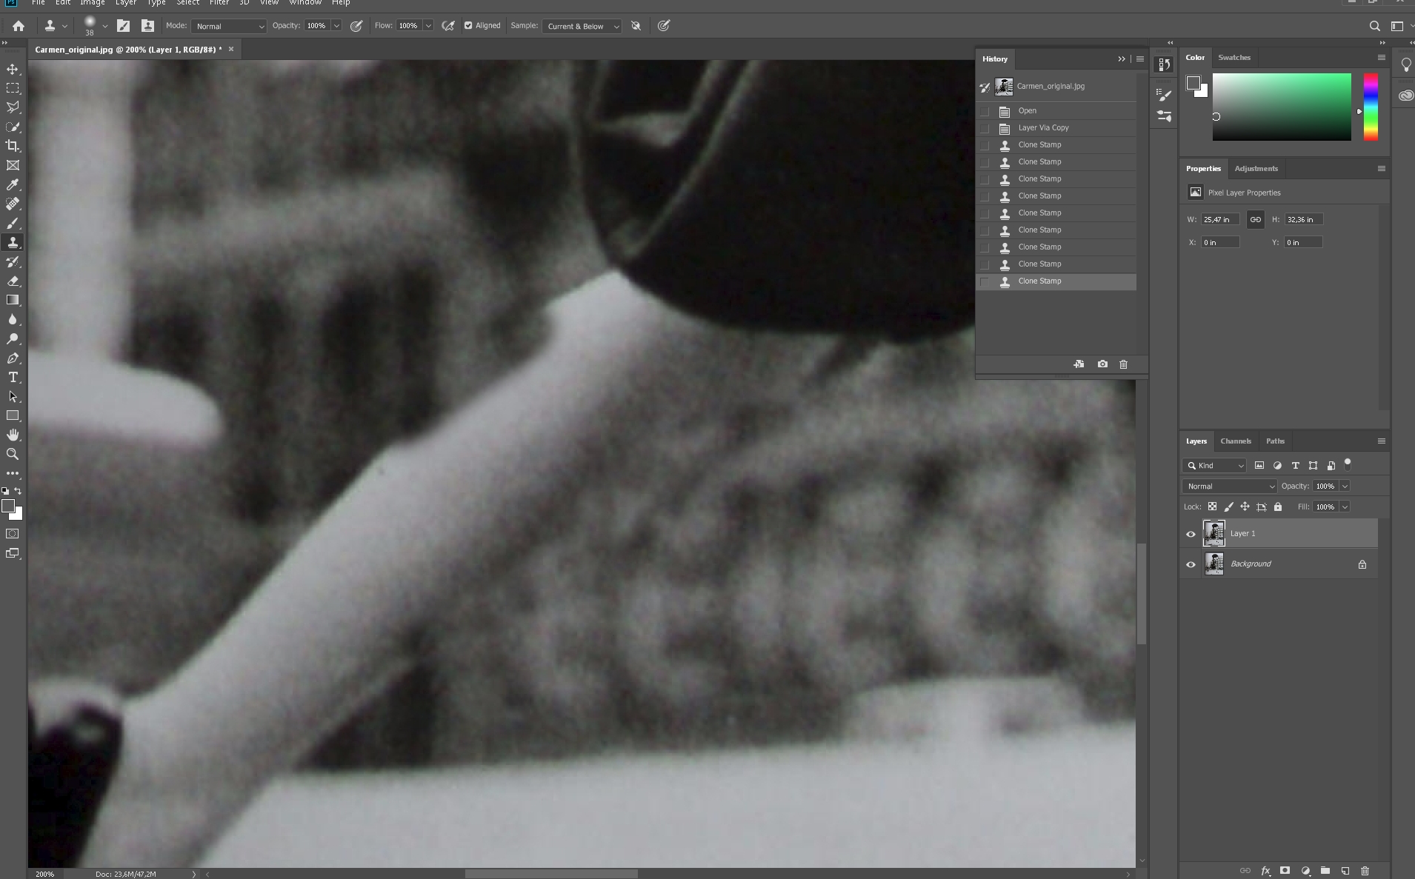This screenshot has height=879, width=1415.
Task: Toggle lock image pixels brush icon
Action: tap(1228, 507)
